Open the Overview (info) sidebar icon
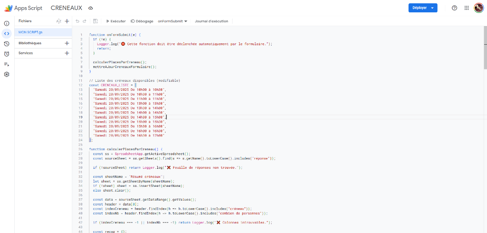Screen dimensions: 487x233 7,23
